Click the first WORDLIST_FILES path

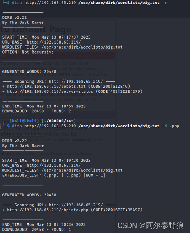click(82, 47)
